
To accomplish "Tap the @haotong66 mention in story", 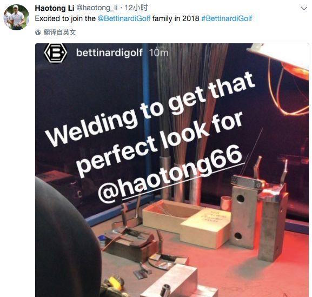I will (x=171, y=174).
